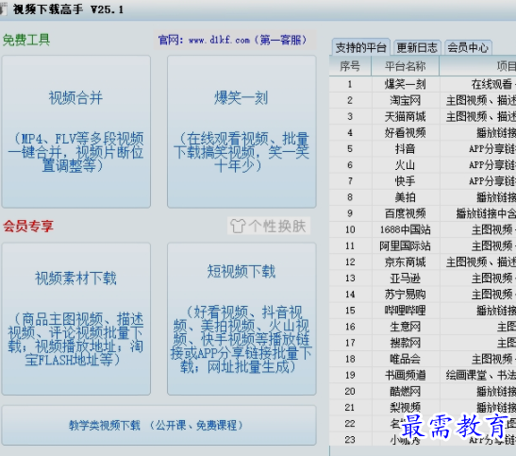
Task: Select the 快手 platform row
Action: click(x=405, y=181)
